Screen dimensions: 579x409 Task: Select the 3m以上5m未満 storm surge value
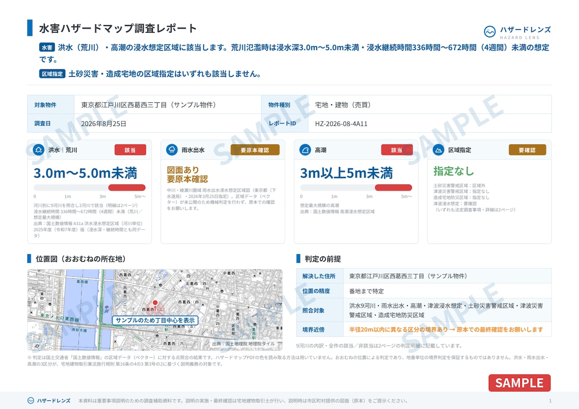[x=346, y=173]
